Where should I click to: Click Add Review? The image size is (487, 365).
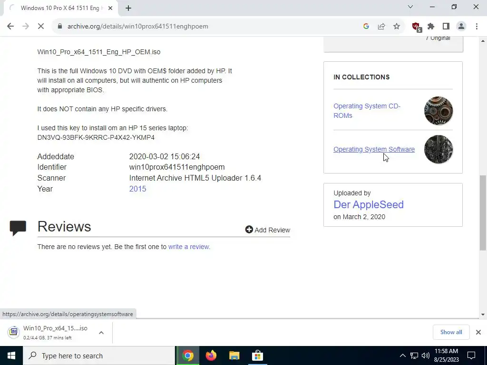pyautogui.click(x=267, y=230)
